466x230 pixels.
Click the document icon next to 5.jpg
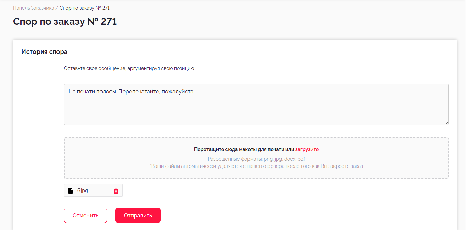point(71,191)
